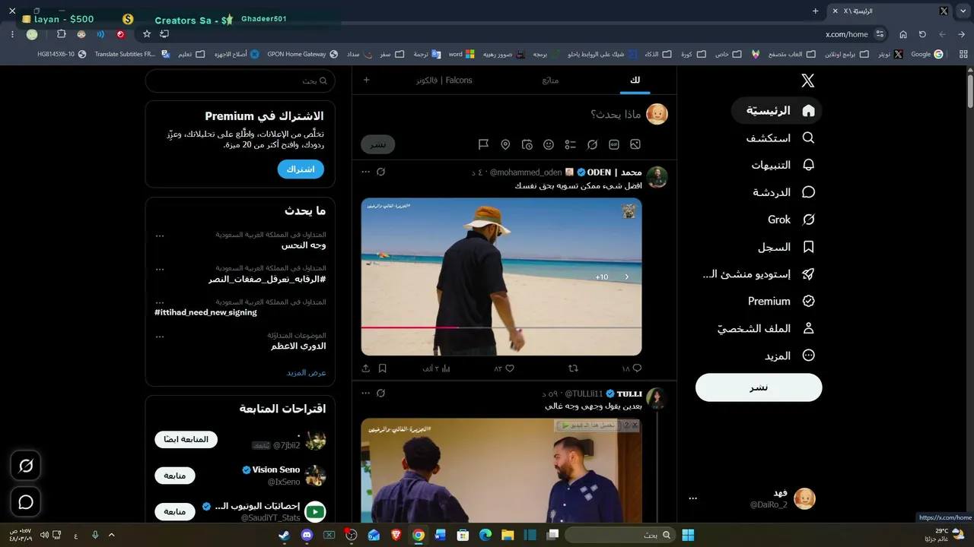Open account menu dots beside @DaiRo_2
Viewport: 974px width, 547px height.
click(x=692, y=498)
